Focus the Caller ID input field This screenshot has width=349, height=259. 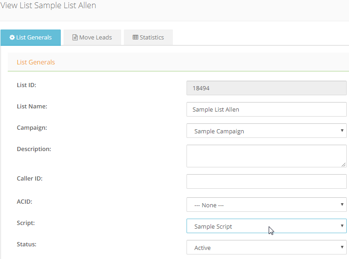point(266,181)
